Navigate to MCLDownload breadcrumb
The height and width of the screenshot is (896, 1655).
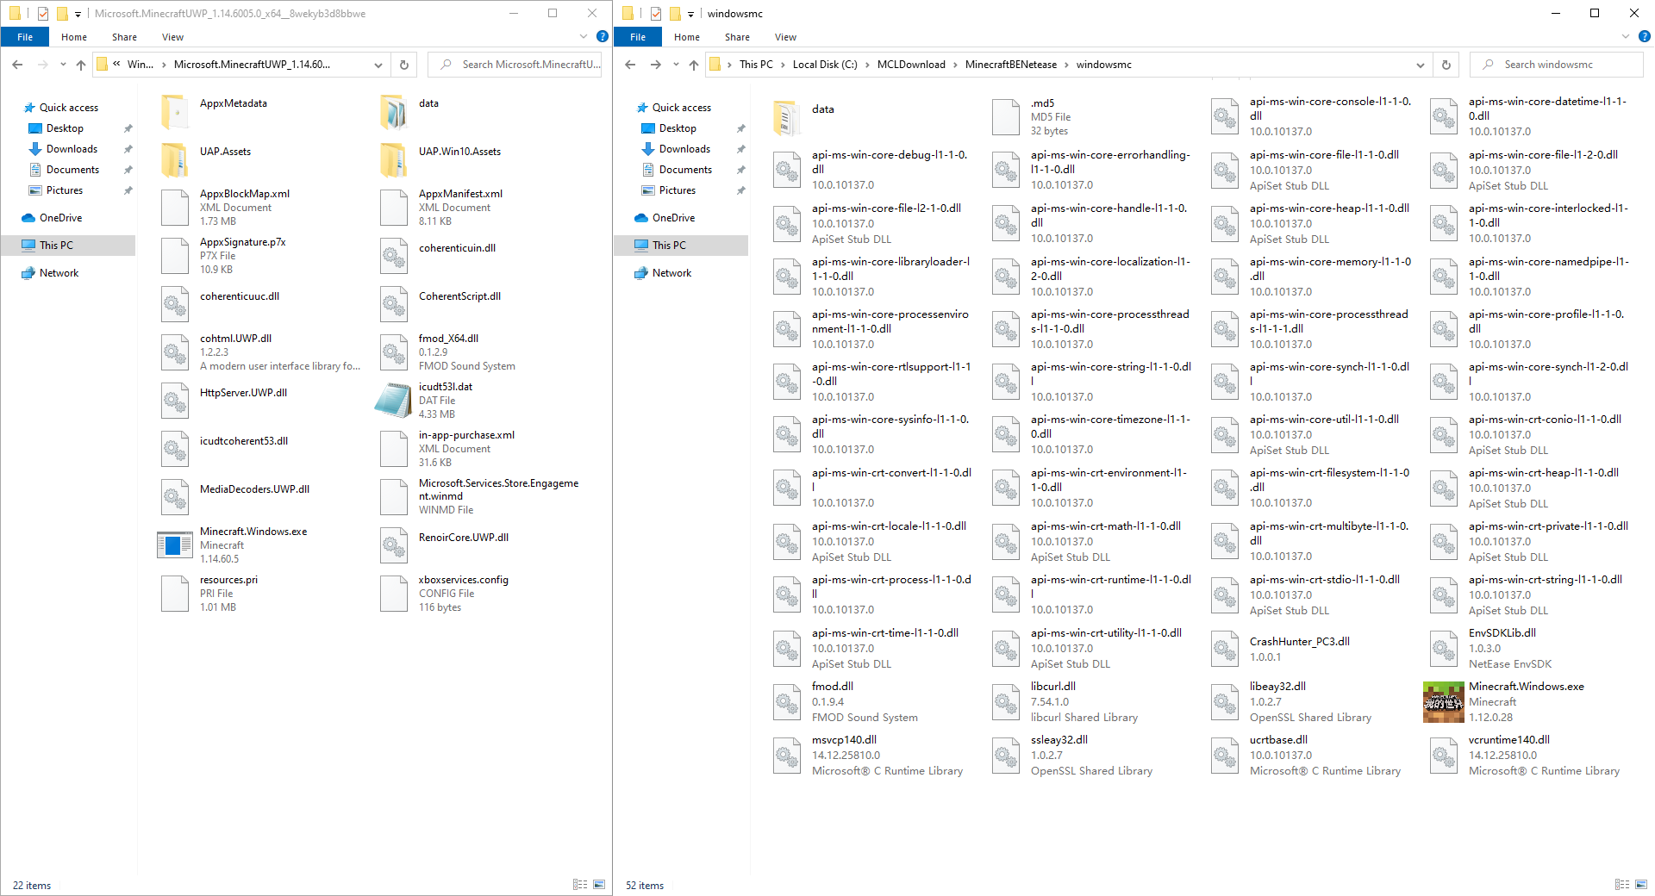click(x=911, y=65)
